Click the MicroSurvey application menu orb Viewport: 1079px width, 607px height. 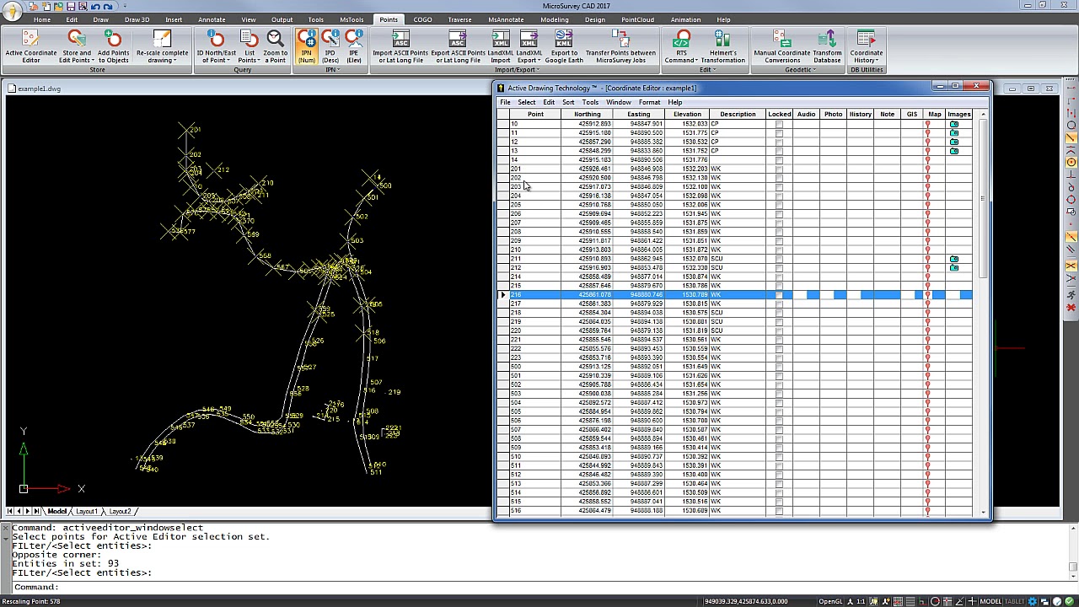[12, 12]
